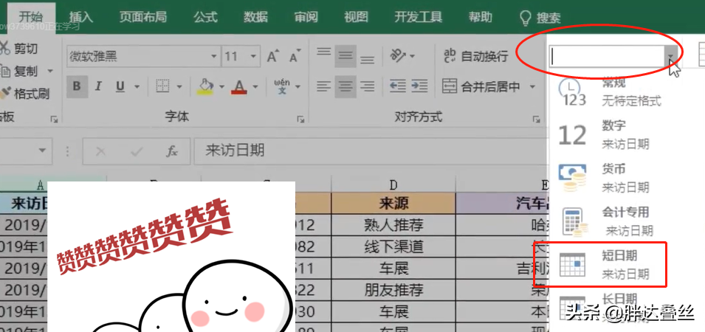
Task: Open the 数据 ribbon tab
Action: (x=256, y=17)
